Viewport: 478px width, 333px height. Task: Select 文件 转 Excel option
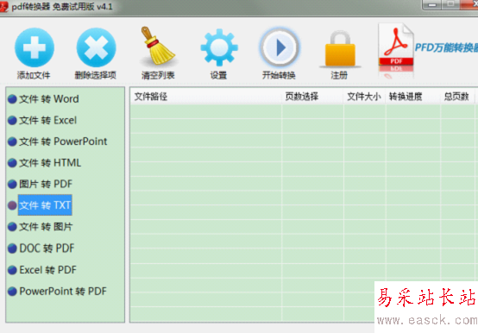click(x=47, y=120)
